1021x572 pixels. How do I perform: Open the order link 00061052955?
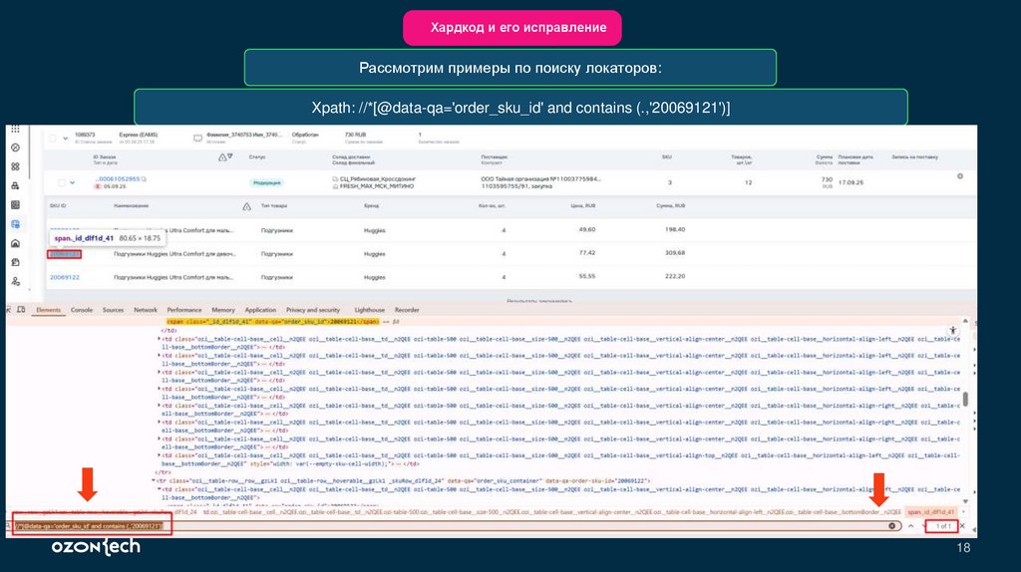pyautogui.click(x=117, y=178)
